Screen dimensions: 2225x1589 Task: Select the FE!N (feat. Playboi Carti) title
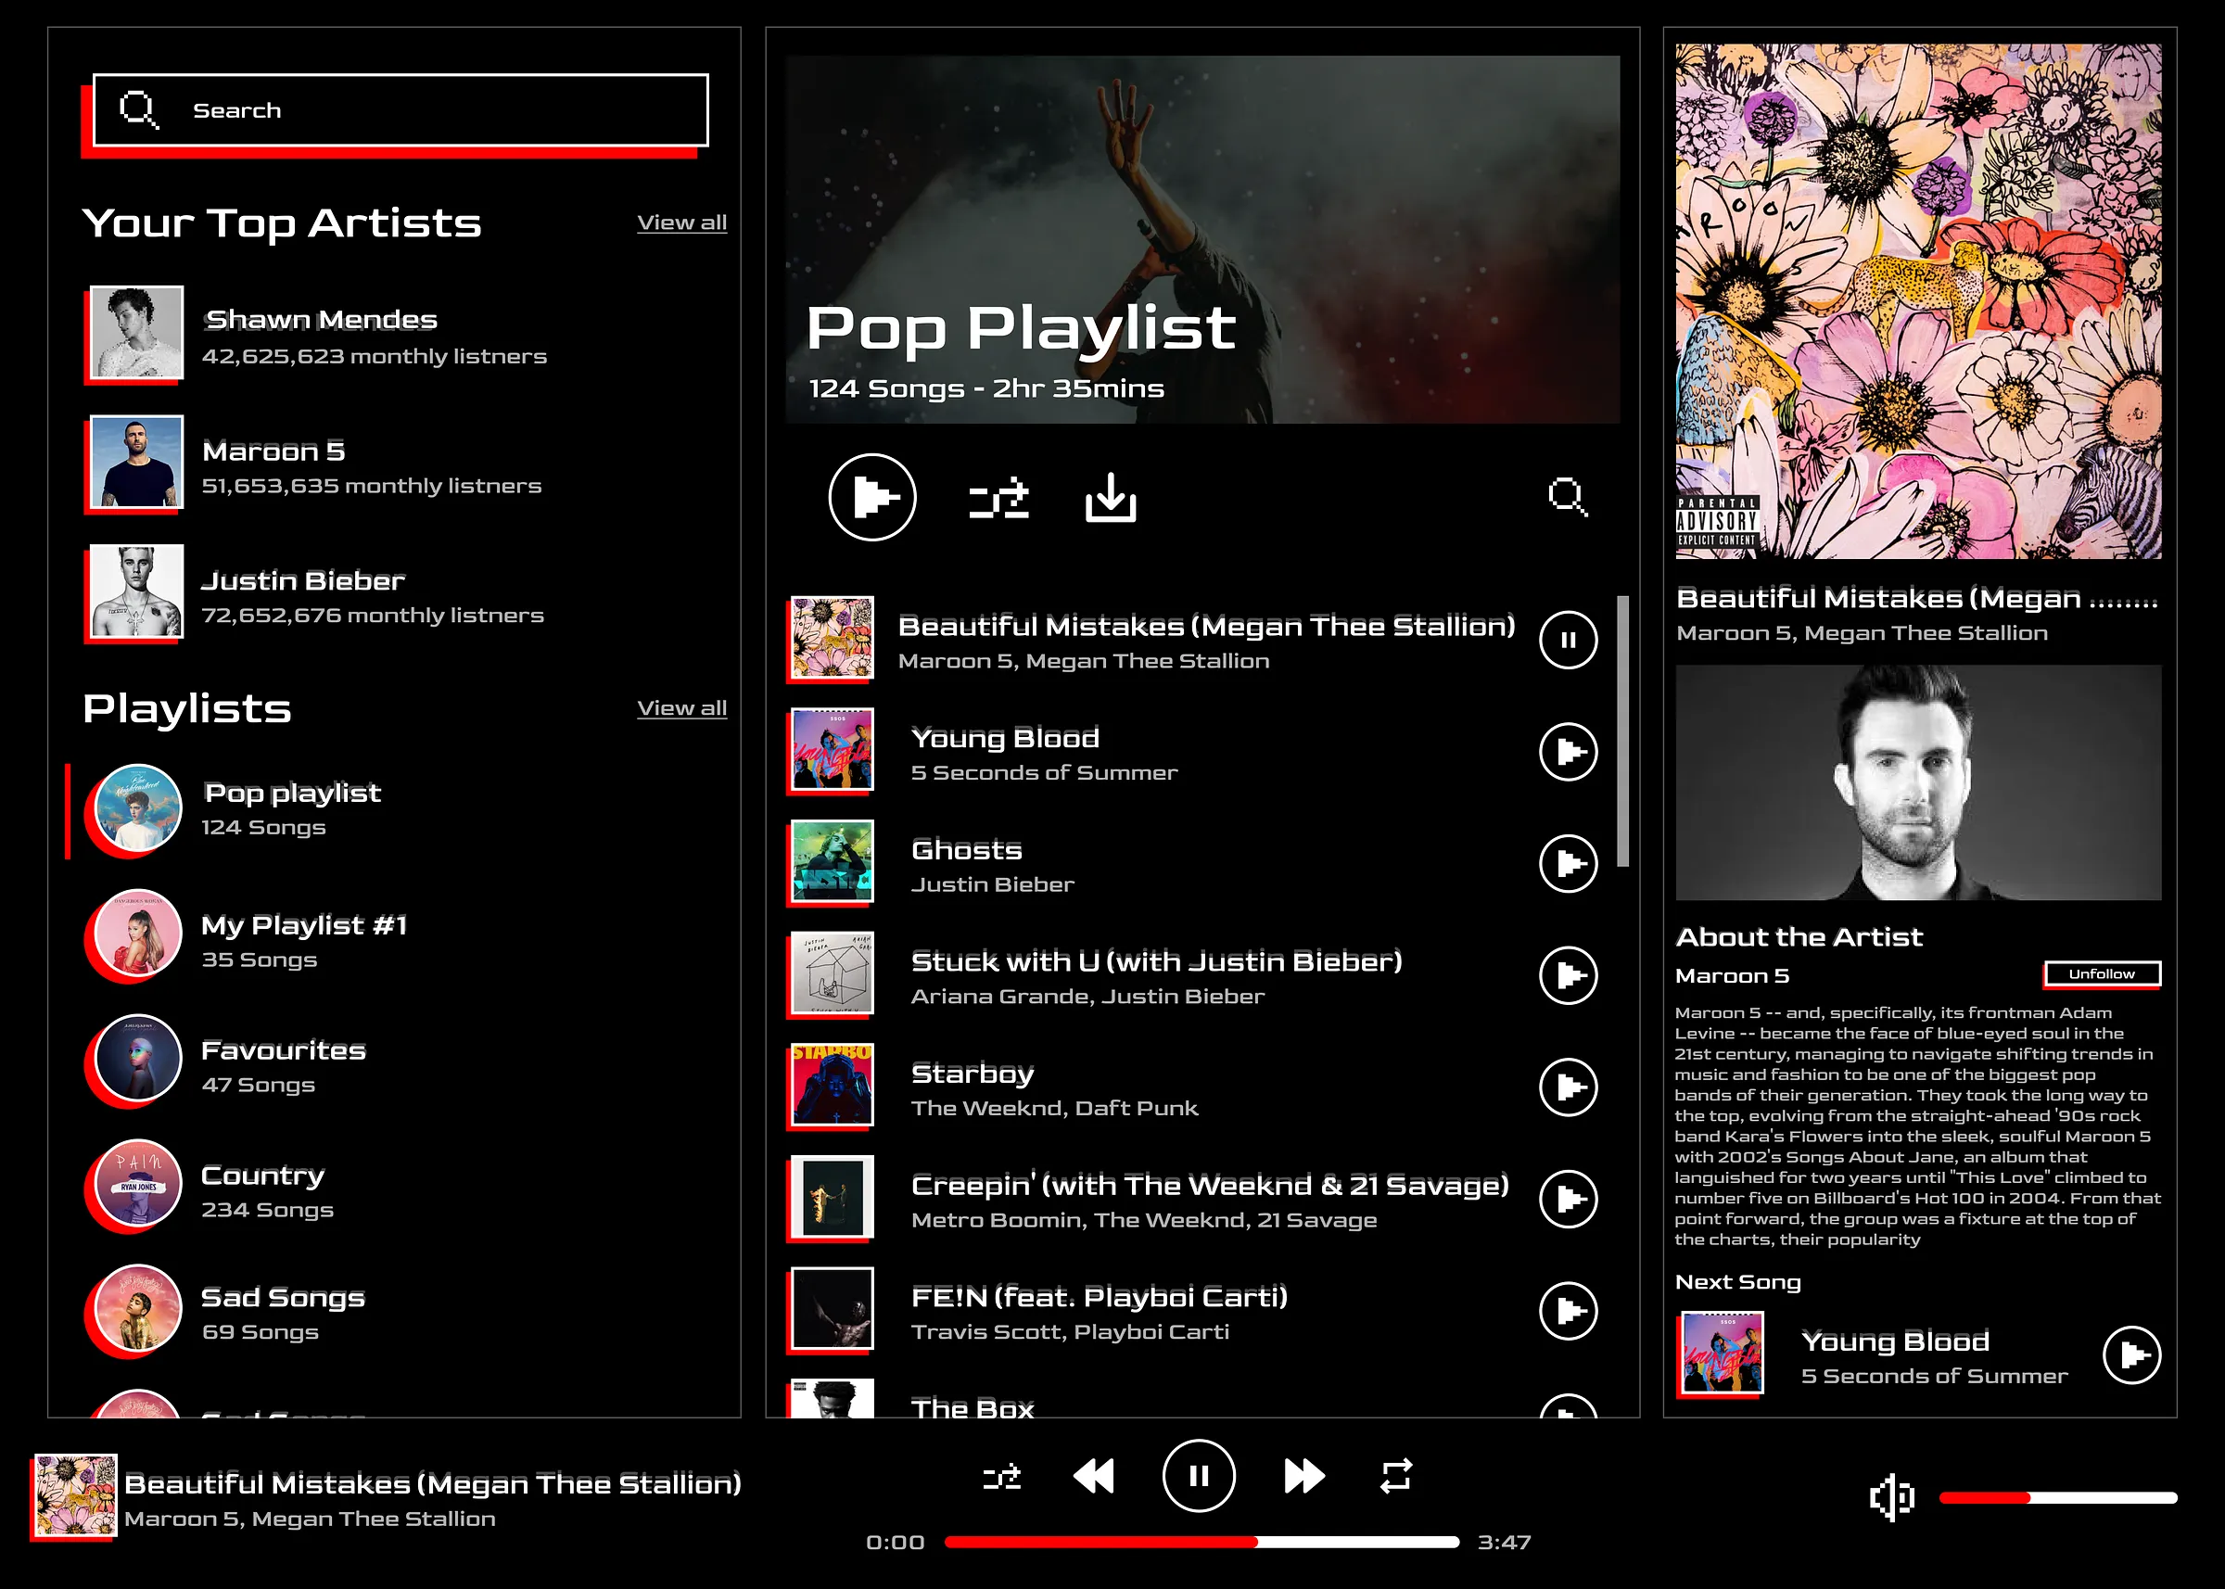coord(1099,1296)
